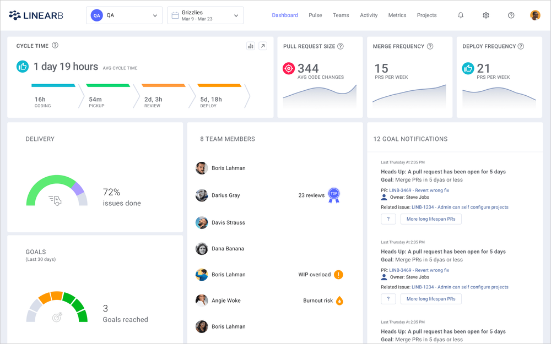Open notifications via the bell icon
The height and width of the screenshot is (344, 551).
pyautogui.click(x=461, y=15)
